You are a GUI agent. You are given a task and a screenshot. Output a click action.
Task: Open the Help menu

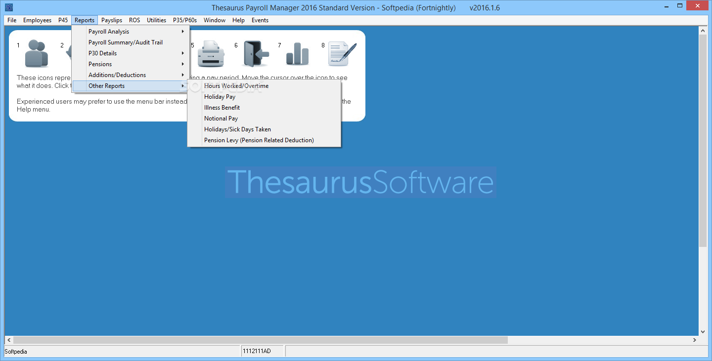238,20
